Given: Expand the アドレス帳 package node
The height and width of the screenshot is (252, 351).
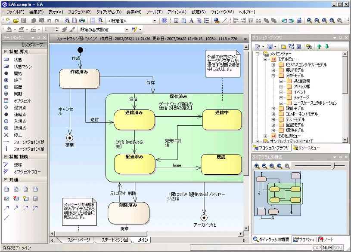Looking at the screenshot, I should point(281,87).
